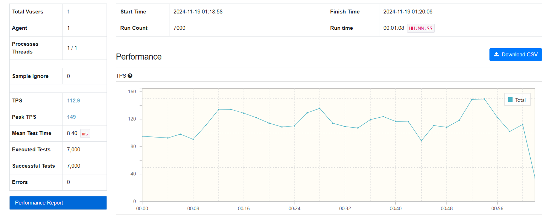Screen dimensions: 547x224
Task: Click the Run Count label
Action: [134, 28]
